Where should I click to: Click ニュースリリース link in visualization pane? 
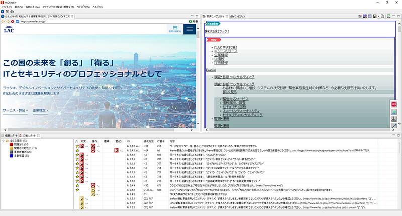point(226,51)
